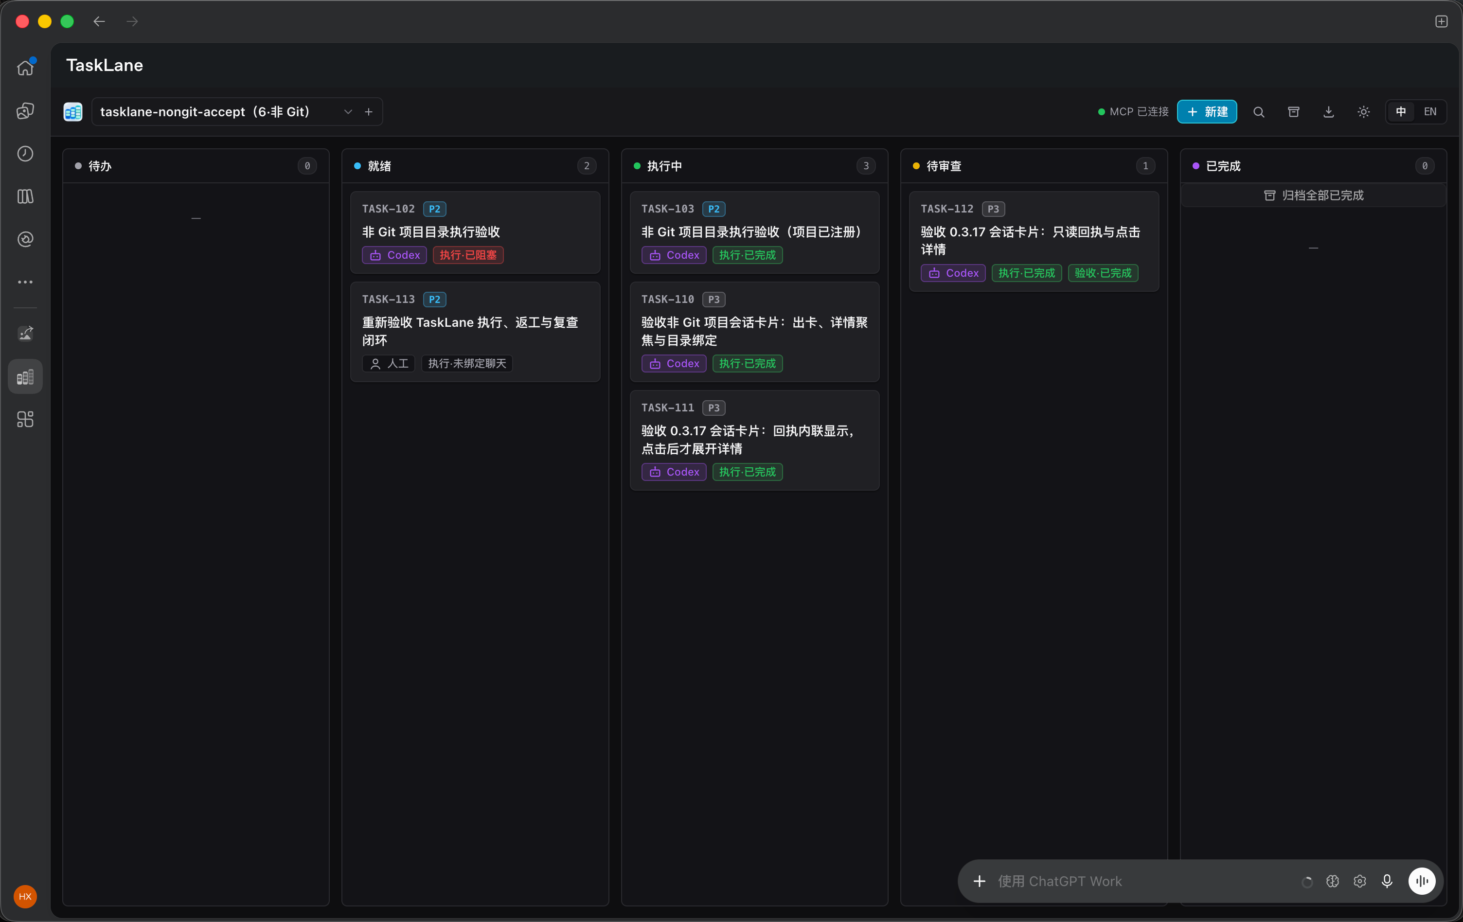Open the settings gear in chat bar
The height and width of the screenshot is (922, 1463).
pos(1360,881)
